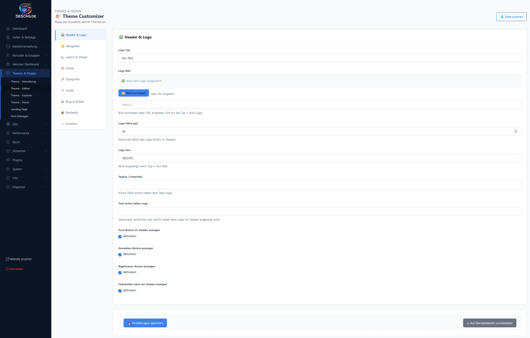The height and width of the screenshot is (338, 530).
Task: Uncheck Anmelden-Button anzeigen checkbox
Action: [120, 255]
